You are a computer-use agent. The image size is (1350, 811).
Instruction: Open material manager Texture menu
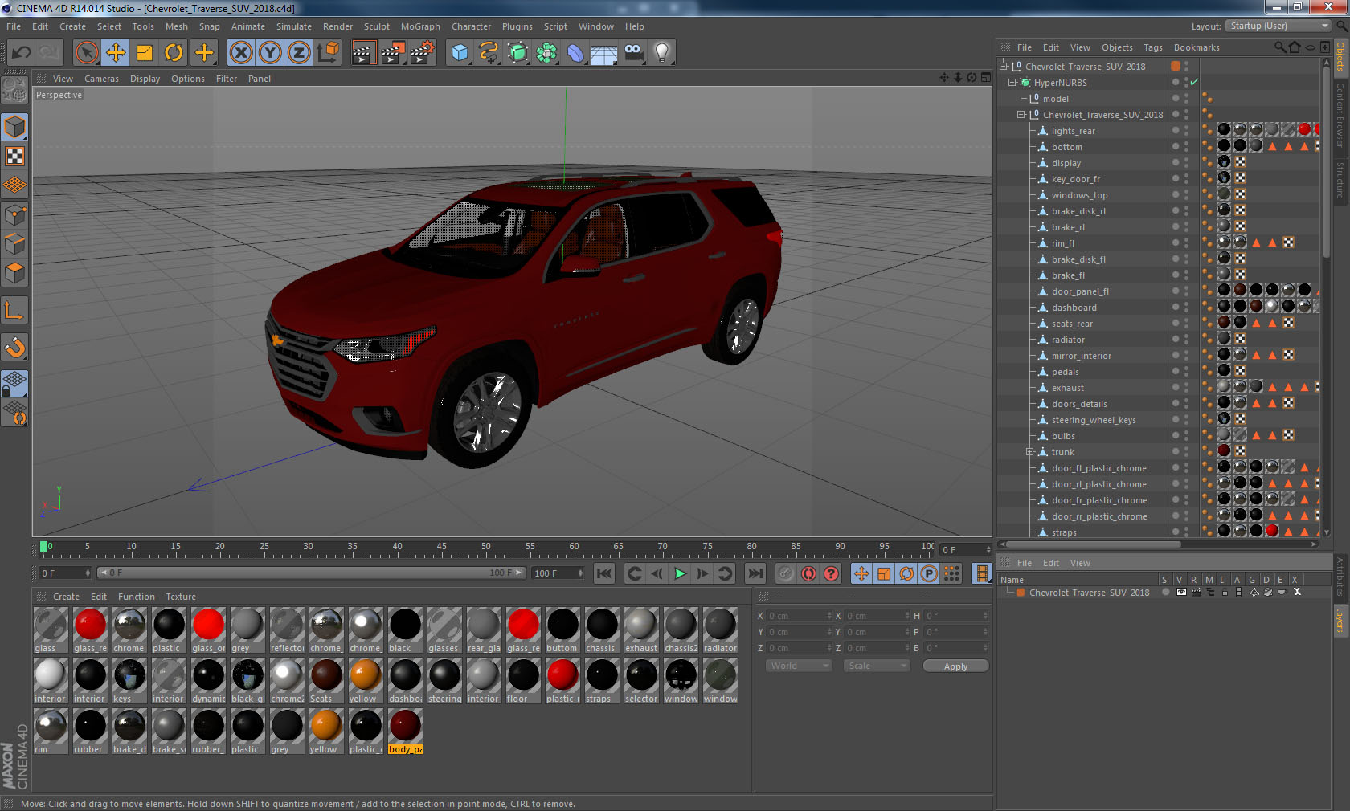(x=181, y=597)
